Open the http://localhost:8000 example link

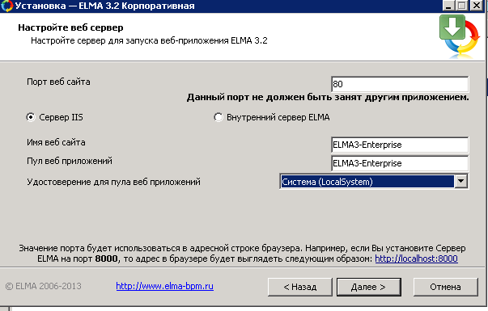[x=416, y=258]
